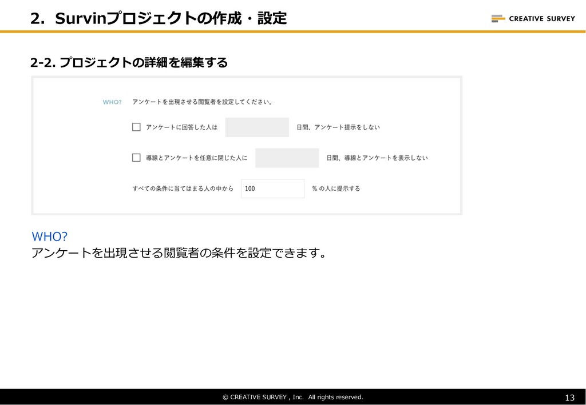Click the teal WHO? label in form
Image resolution: width=586 pixels, height=405 pixels.
pos(112,102)
